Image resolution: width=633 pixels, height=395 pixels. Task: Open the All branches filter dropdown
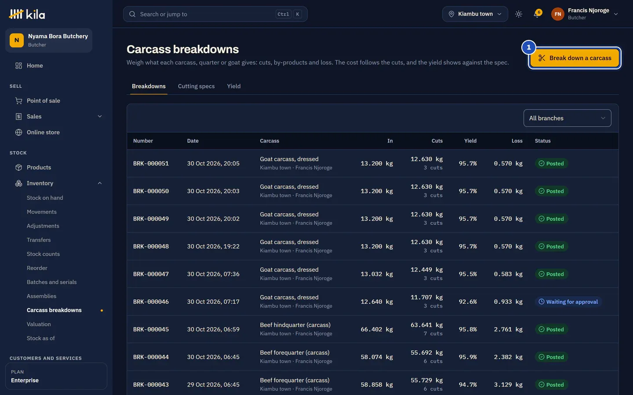[x=567, y=118]
